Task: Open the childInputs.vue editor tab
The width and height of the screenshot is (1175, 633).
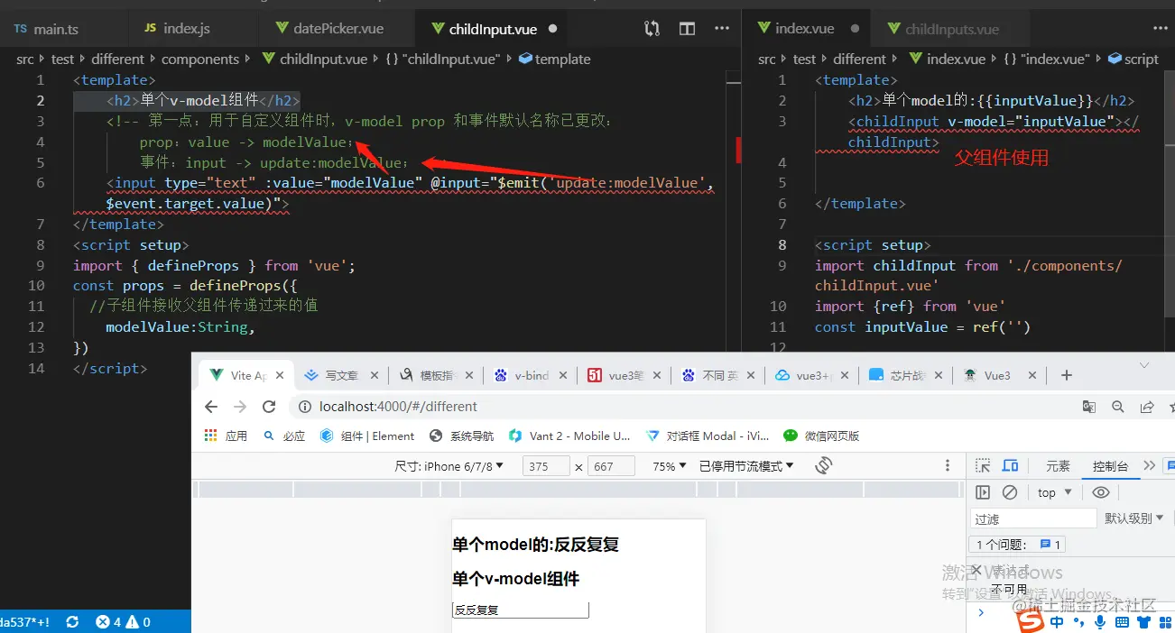Action: point(950,28)
